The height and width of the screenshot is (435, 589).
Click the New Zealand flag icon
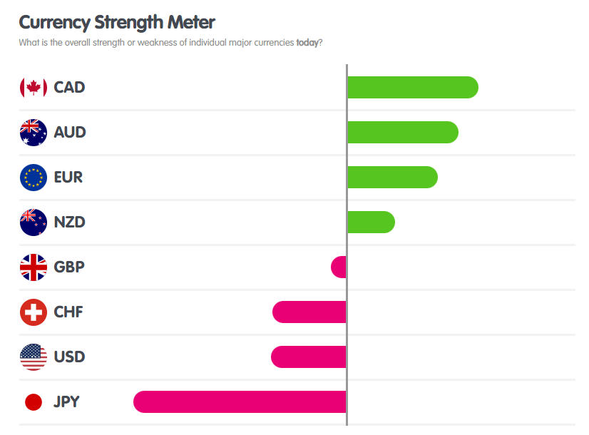coord(34,222)
